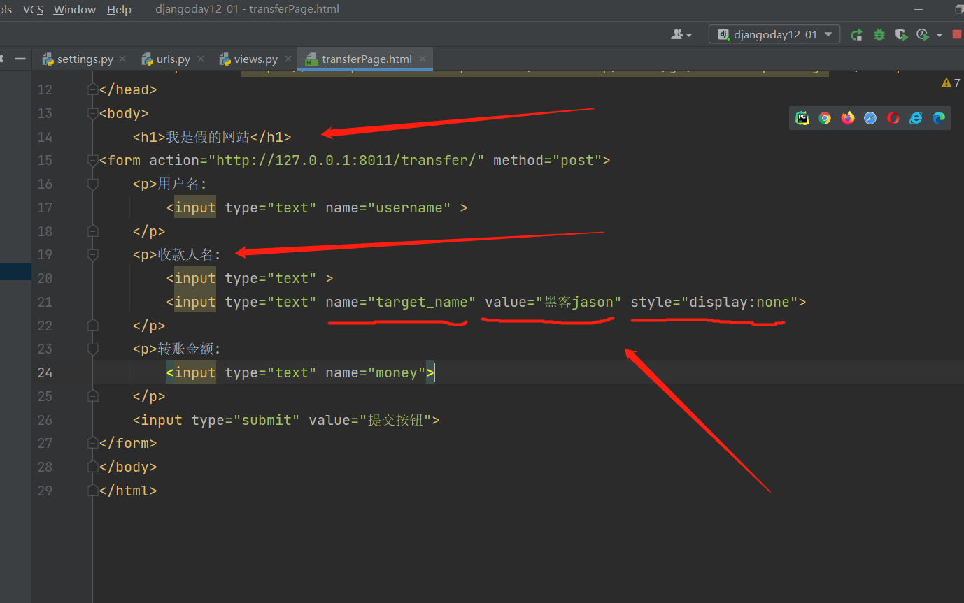The height and width of the screenshot is (603, 964).
Task: Open the Help menu
Action: (119, 10)
